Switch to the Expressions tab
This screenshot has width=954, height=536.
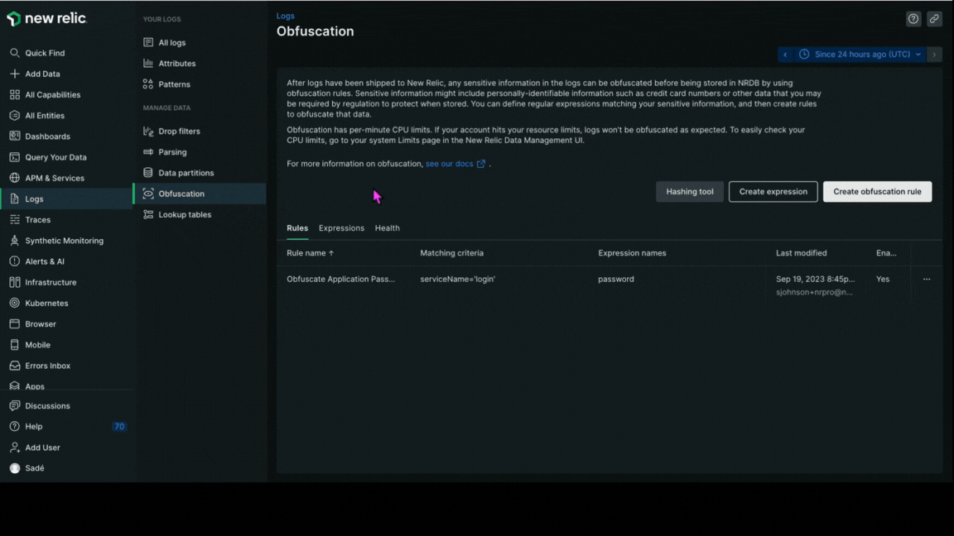(x=341, y=228)
